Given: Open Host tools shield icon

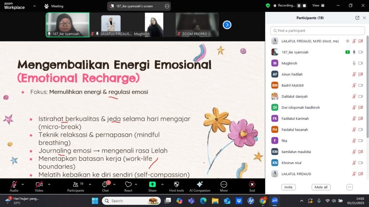Looking at the screenshot, I should 176,184.
